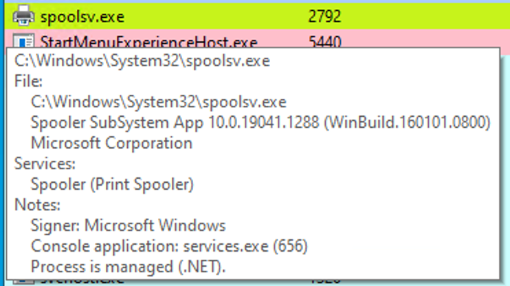This screenshot has width=510, height=286.
Task: Click PID 5440 of StartMenuExperienceHost
Action: tap(325, 42)
